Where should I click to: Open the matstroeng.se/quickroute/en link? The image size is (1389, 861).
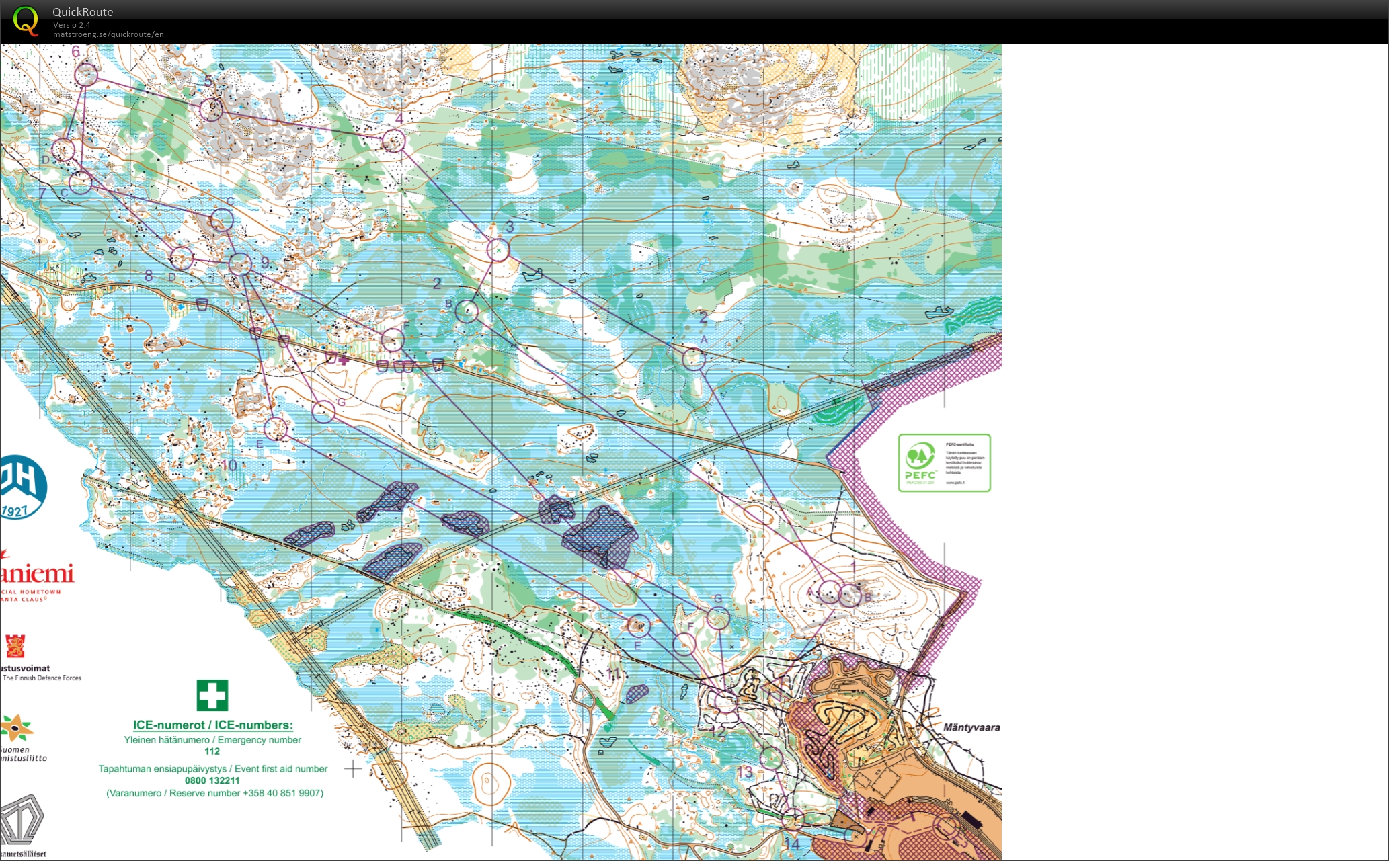(108, 34)
